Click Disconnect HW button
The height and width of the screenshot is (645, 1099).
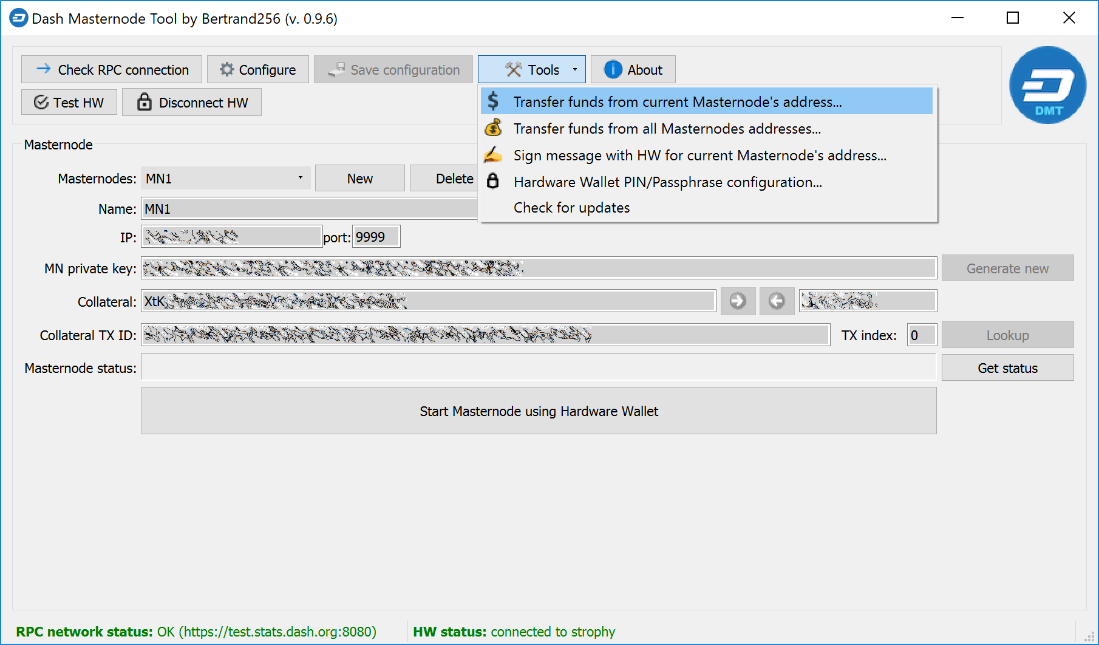pyautogui.click(x=192, y=103)
